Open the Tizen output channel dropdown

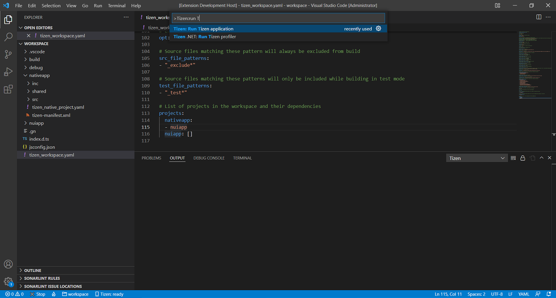tap(476, 157)
